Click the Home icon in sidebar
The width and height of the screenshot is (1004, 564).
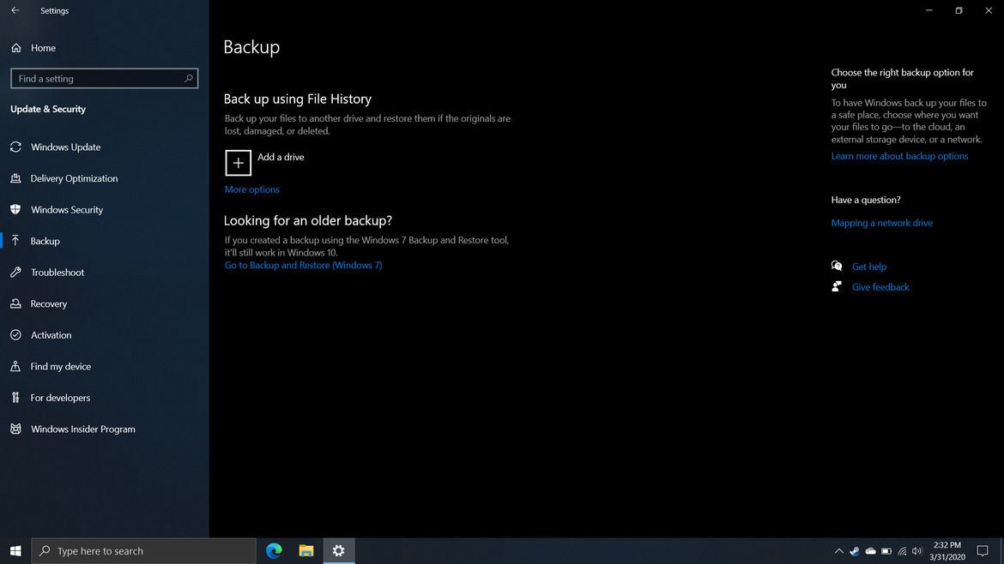[x=16, y=48]
